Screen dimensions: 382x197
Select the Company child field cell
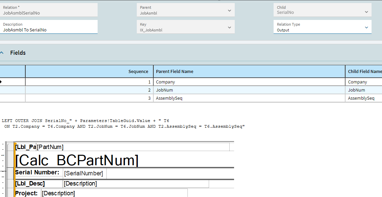pos(364,82)
